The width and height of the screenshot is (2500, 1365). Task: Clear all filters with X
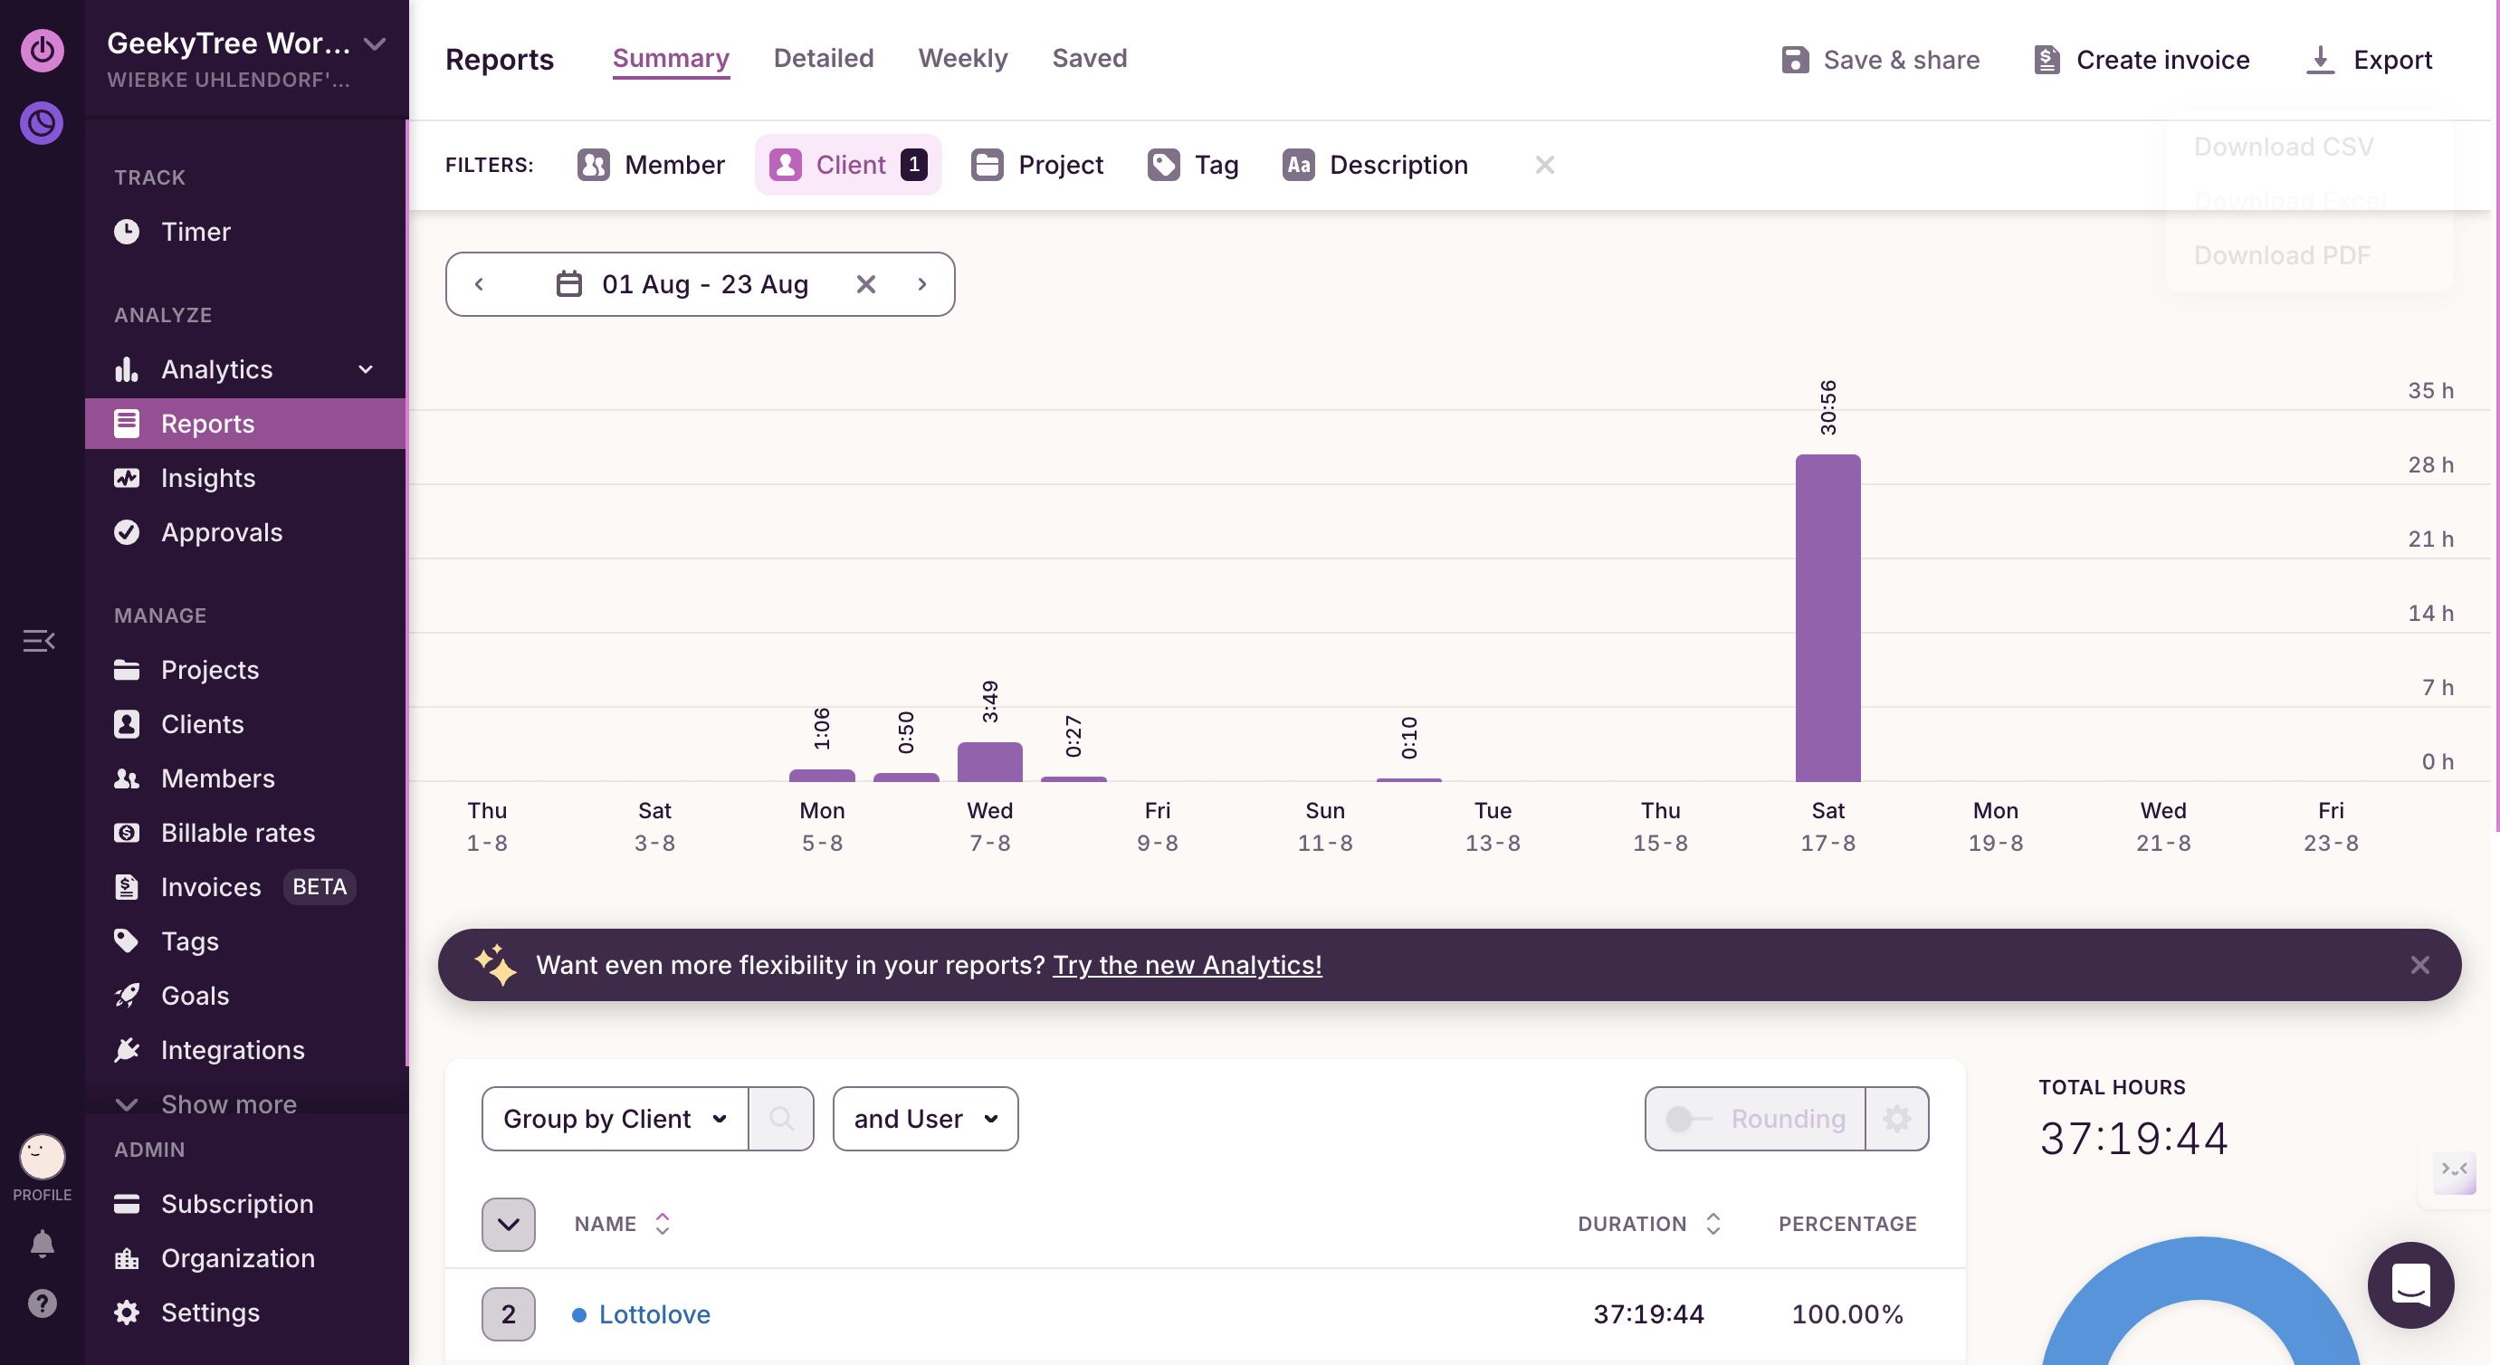tap(1544, 165)
